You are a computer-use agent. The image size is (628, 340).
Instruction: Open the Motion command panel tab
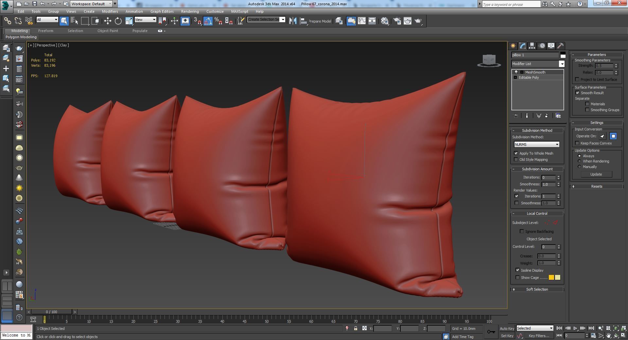click(542, 46)
